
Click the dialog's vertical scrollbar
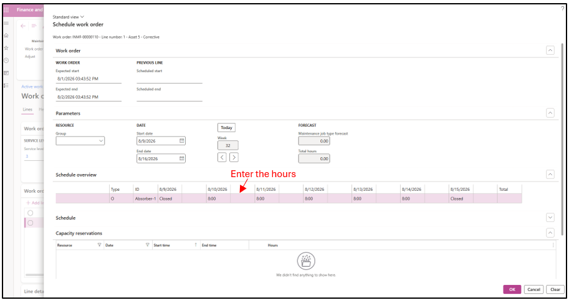[x=562, y=140]
